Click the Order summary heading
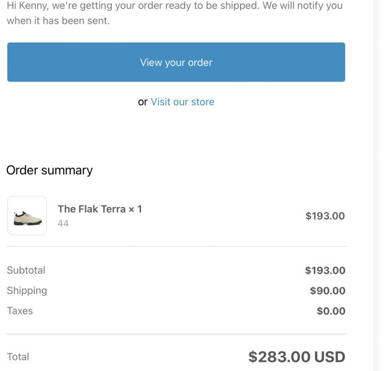 click(49, 171)
